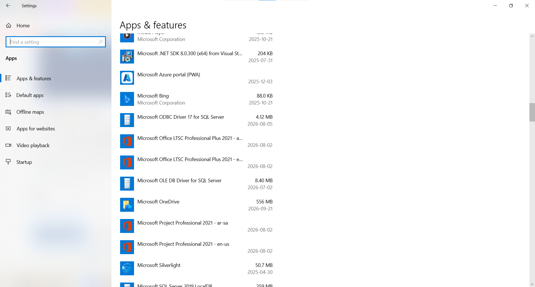Open Apps & features section
535x287 pixels.
coord(56,79)
